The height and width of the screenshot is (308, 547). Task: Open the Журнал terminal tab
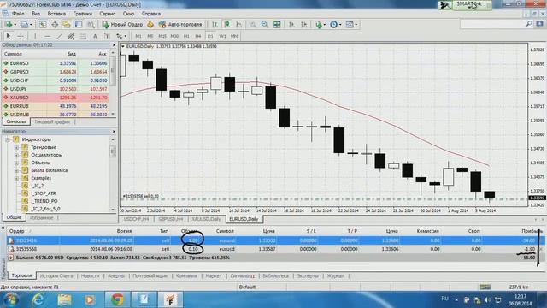335,275
